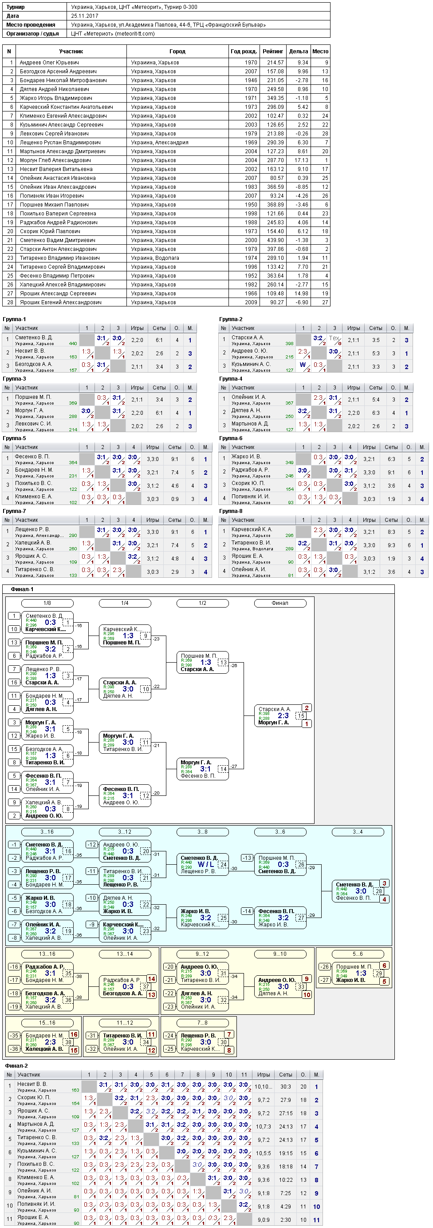The width and height of the screenshot is (433, 1228).
Task: Click the Финал-1 bracket section heading
Action: (22, 589)
